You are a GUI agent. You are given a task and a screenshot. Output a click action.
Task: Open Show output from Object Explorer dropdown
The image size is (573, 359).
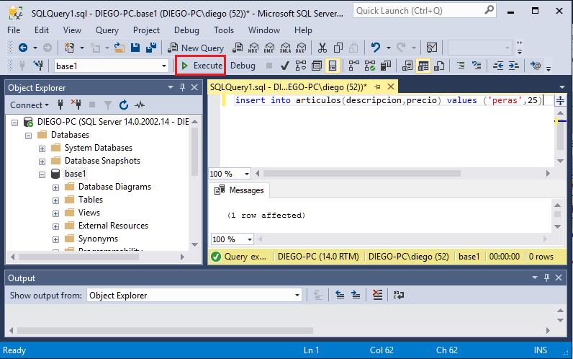(297, 296)
